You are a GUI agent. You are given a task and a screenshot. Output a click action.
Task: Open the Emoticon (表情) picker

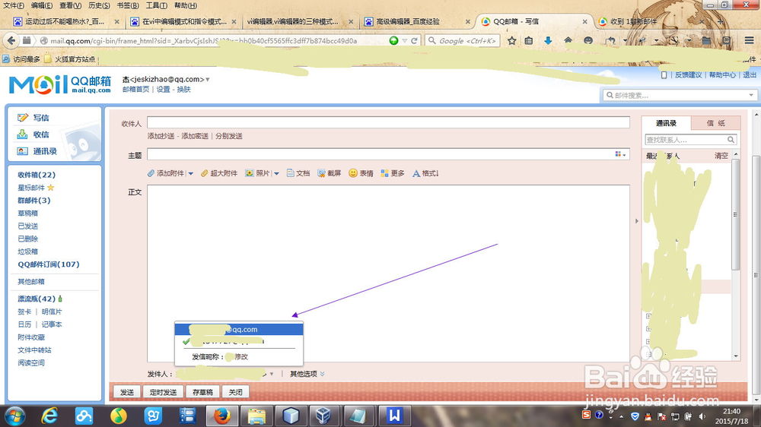tap(361, 173)
